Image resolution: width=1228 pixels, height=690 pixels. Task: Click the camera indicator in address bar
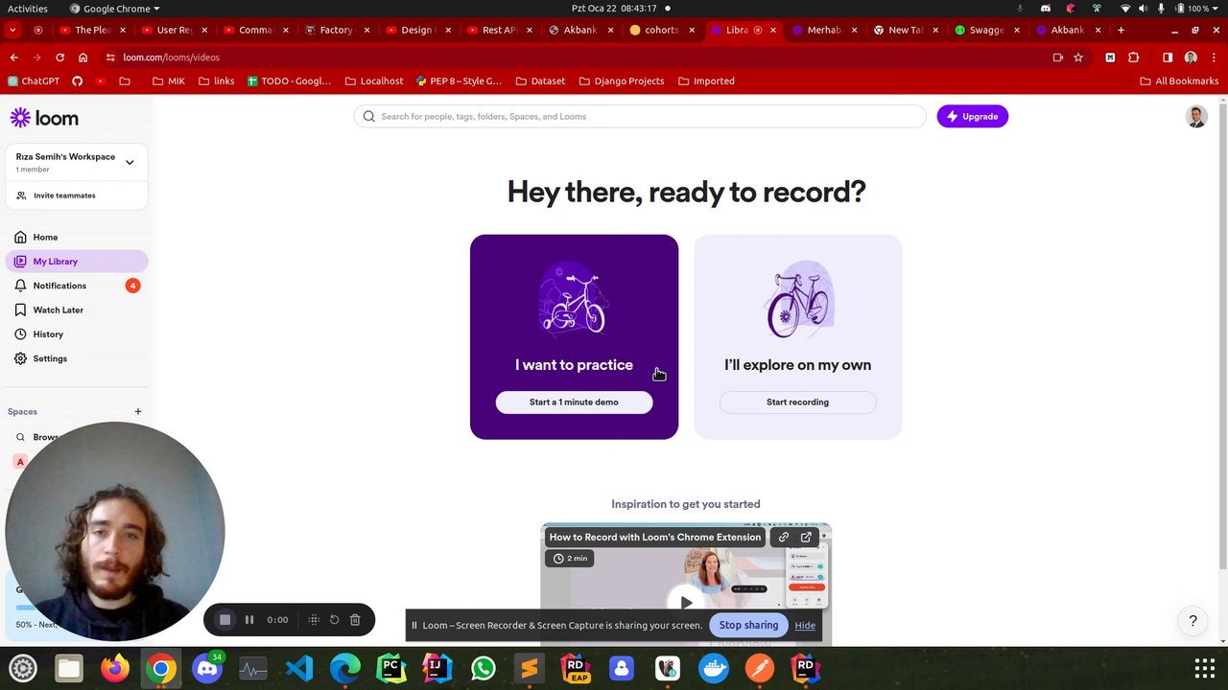coord(1057,57)
